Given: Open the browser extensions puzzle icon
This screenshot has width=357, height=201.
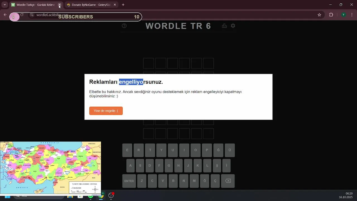Looking at the screenshot, I should click(331, 15).
